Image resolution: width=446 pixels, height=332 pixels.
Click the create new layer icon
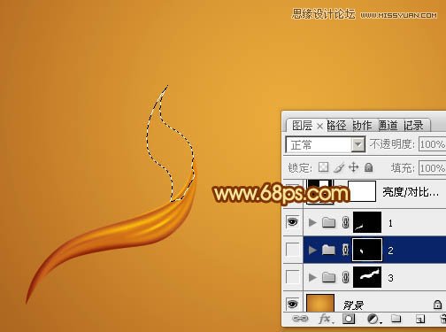[420, 319]
